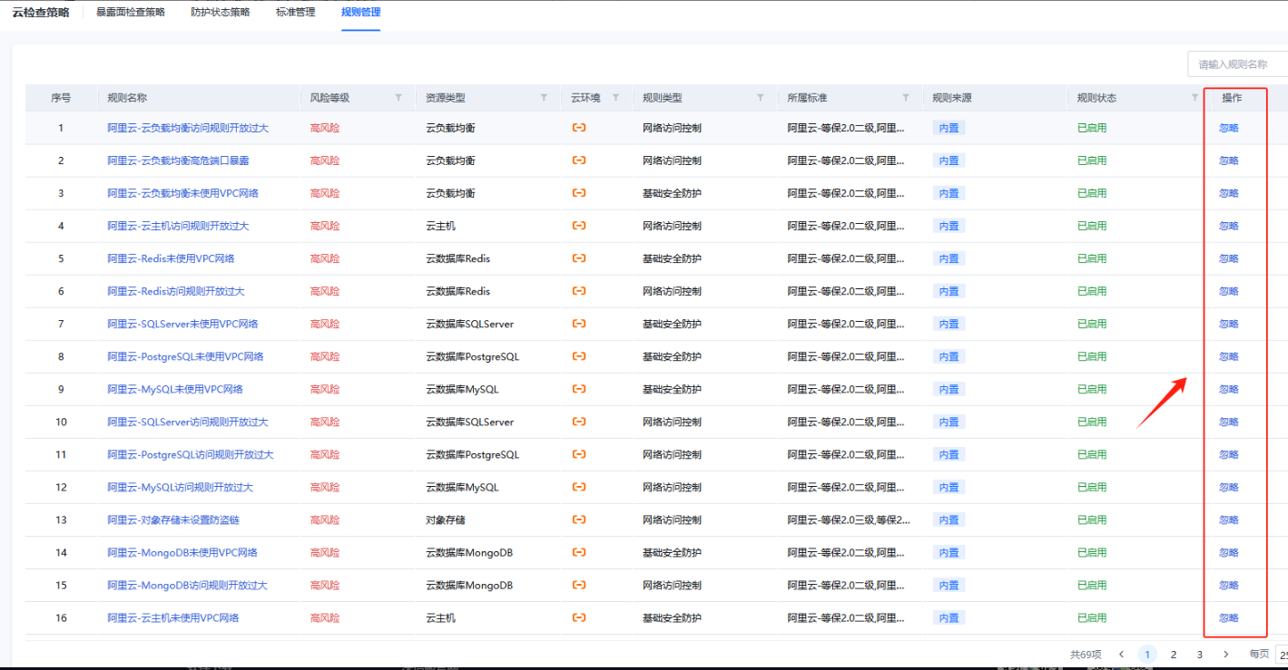Click the Alibaba Cloud icon in row 1
The width and height of the screenshot is (1288, 670).
tap(578, 128)
